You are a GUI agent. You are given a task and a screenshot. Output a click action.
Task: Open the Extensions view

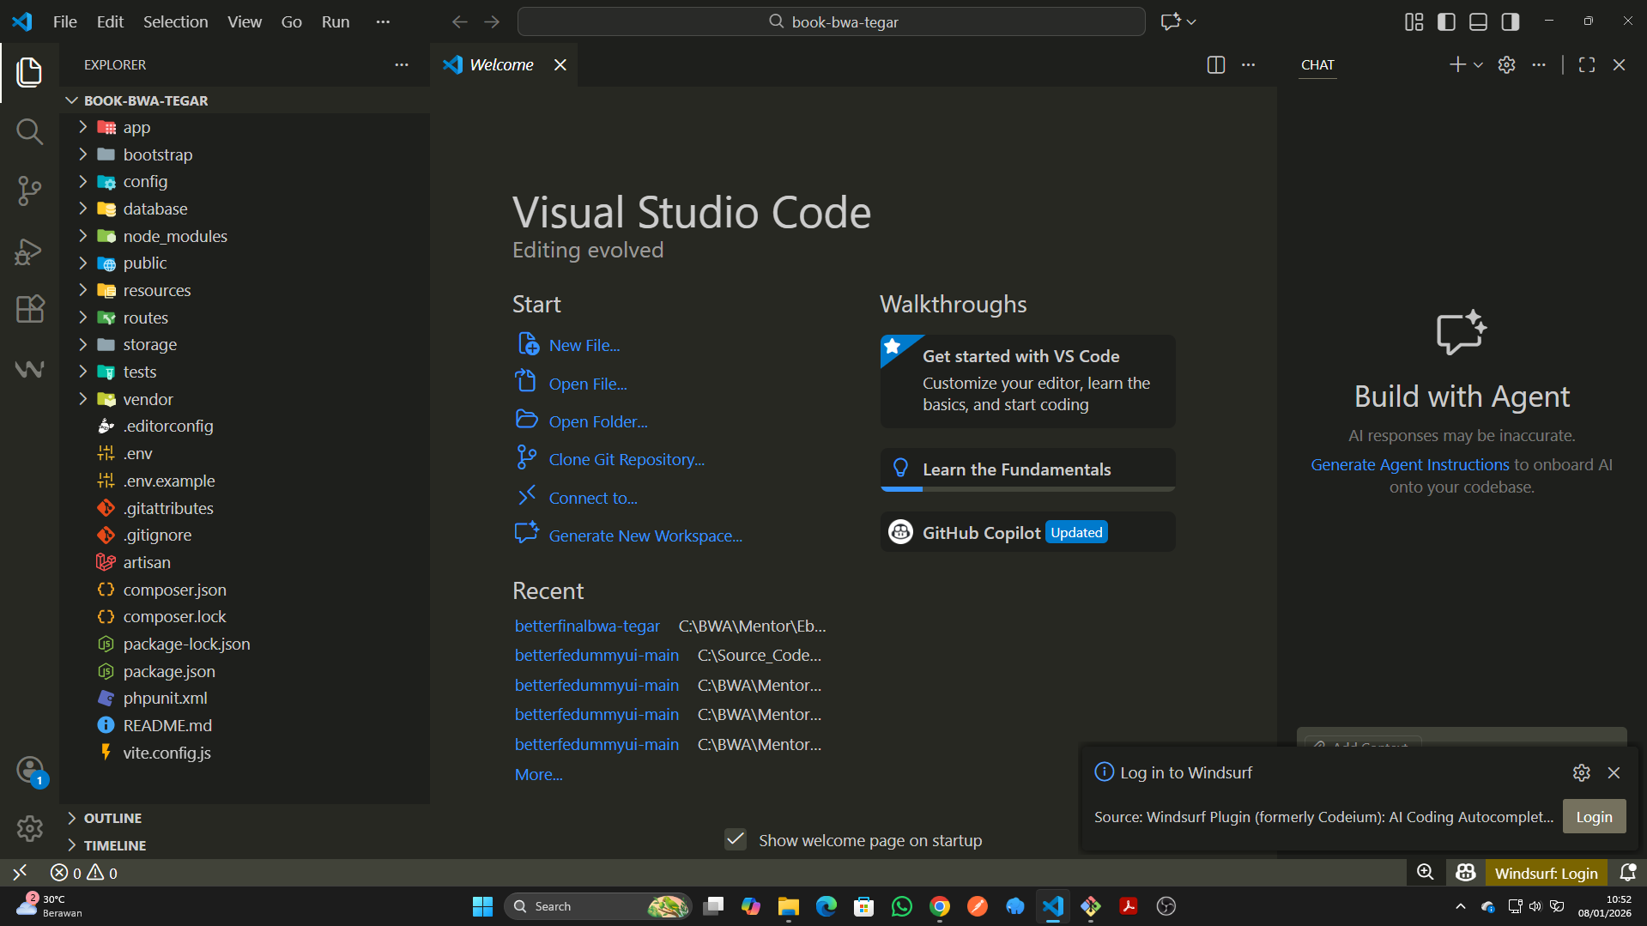point(29,309)
